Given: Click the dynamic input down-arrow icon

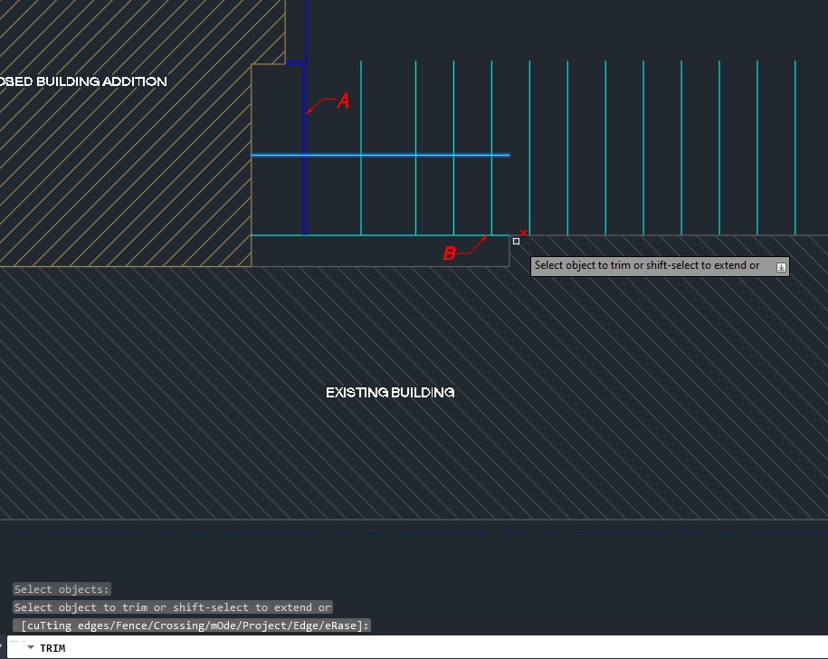Looking at the screenshot, I should [780, 265].
